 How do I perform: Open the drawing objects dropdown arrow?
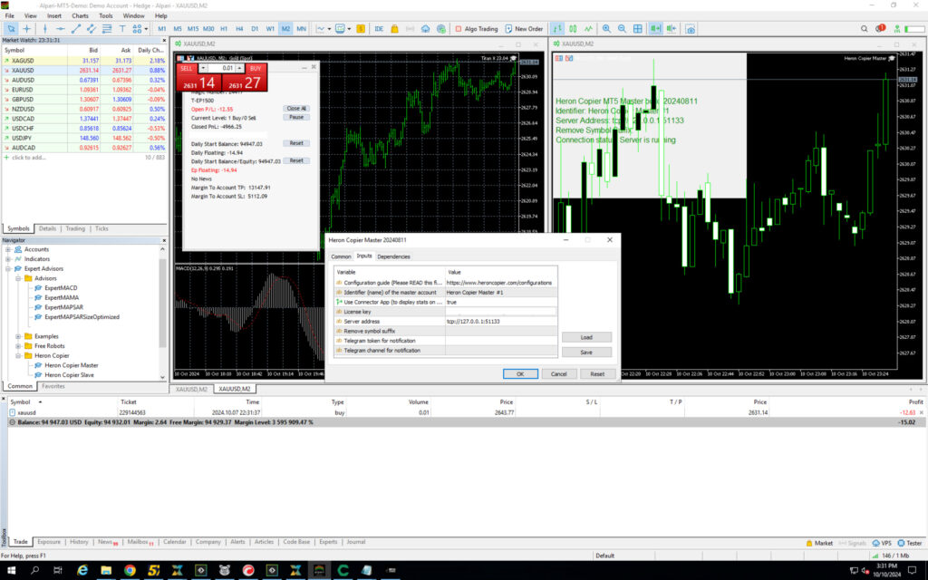(146, 28)
